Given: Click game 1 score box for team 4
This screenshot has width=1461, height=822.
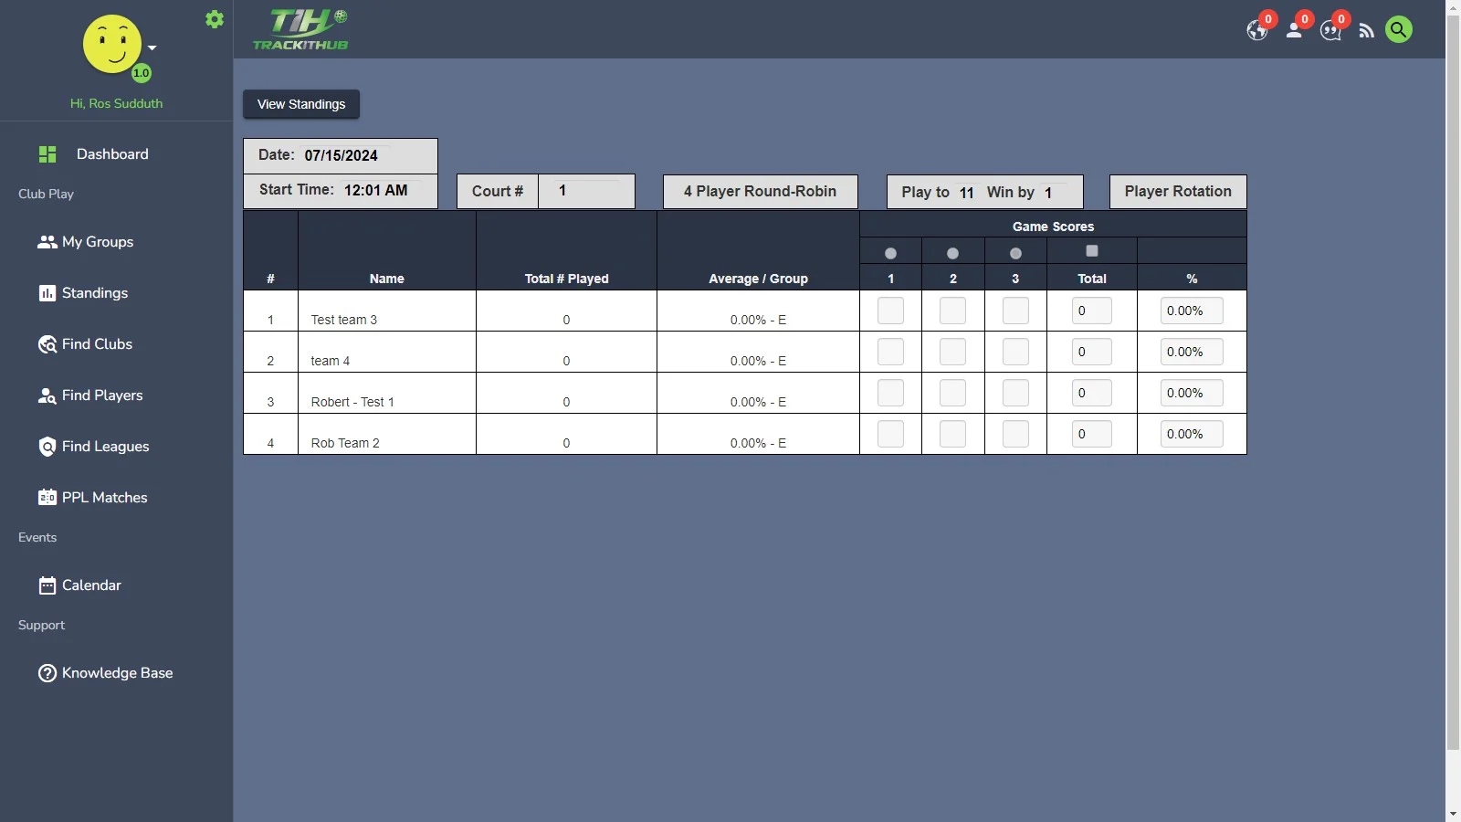Looking at the screenshot, I should (890, 352).
